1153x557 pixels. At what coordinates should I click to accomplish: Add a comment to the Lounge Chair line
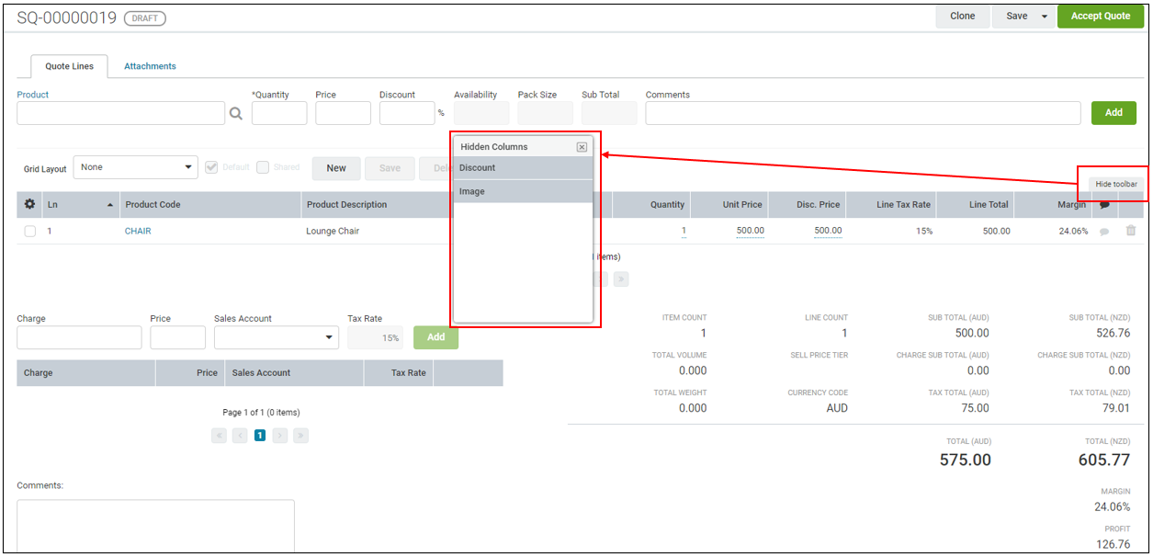click(x=1105, y=231)
